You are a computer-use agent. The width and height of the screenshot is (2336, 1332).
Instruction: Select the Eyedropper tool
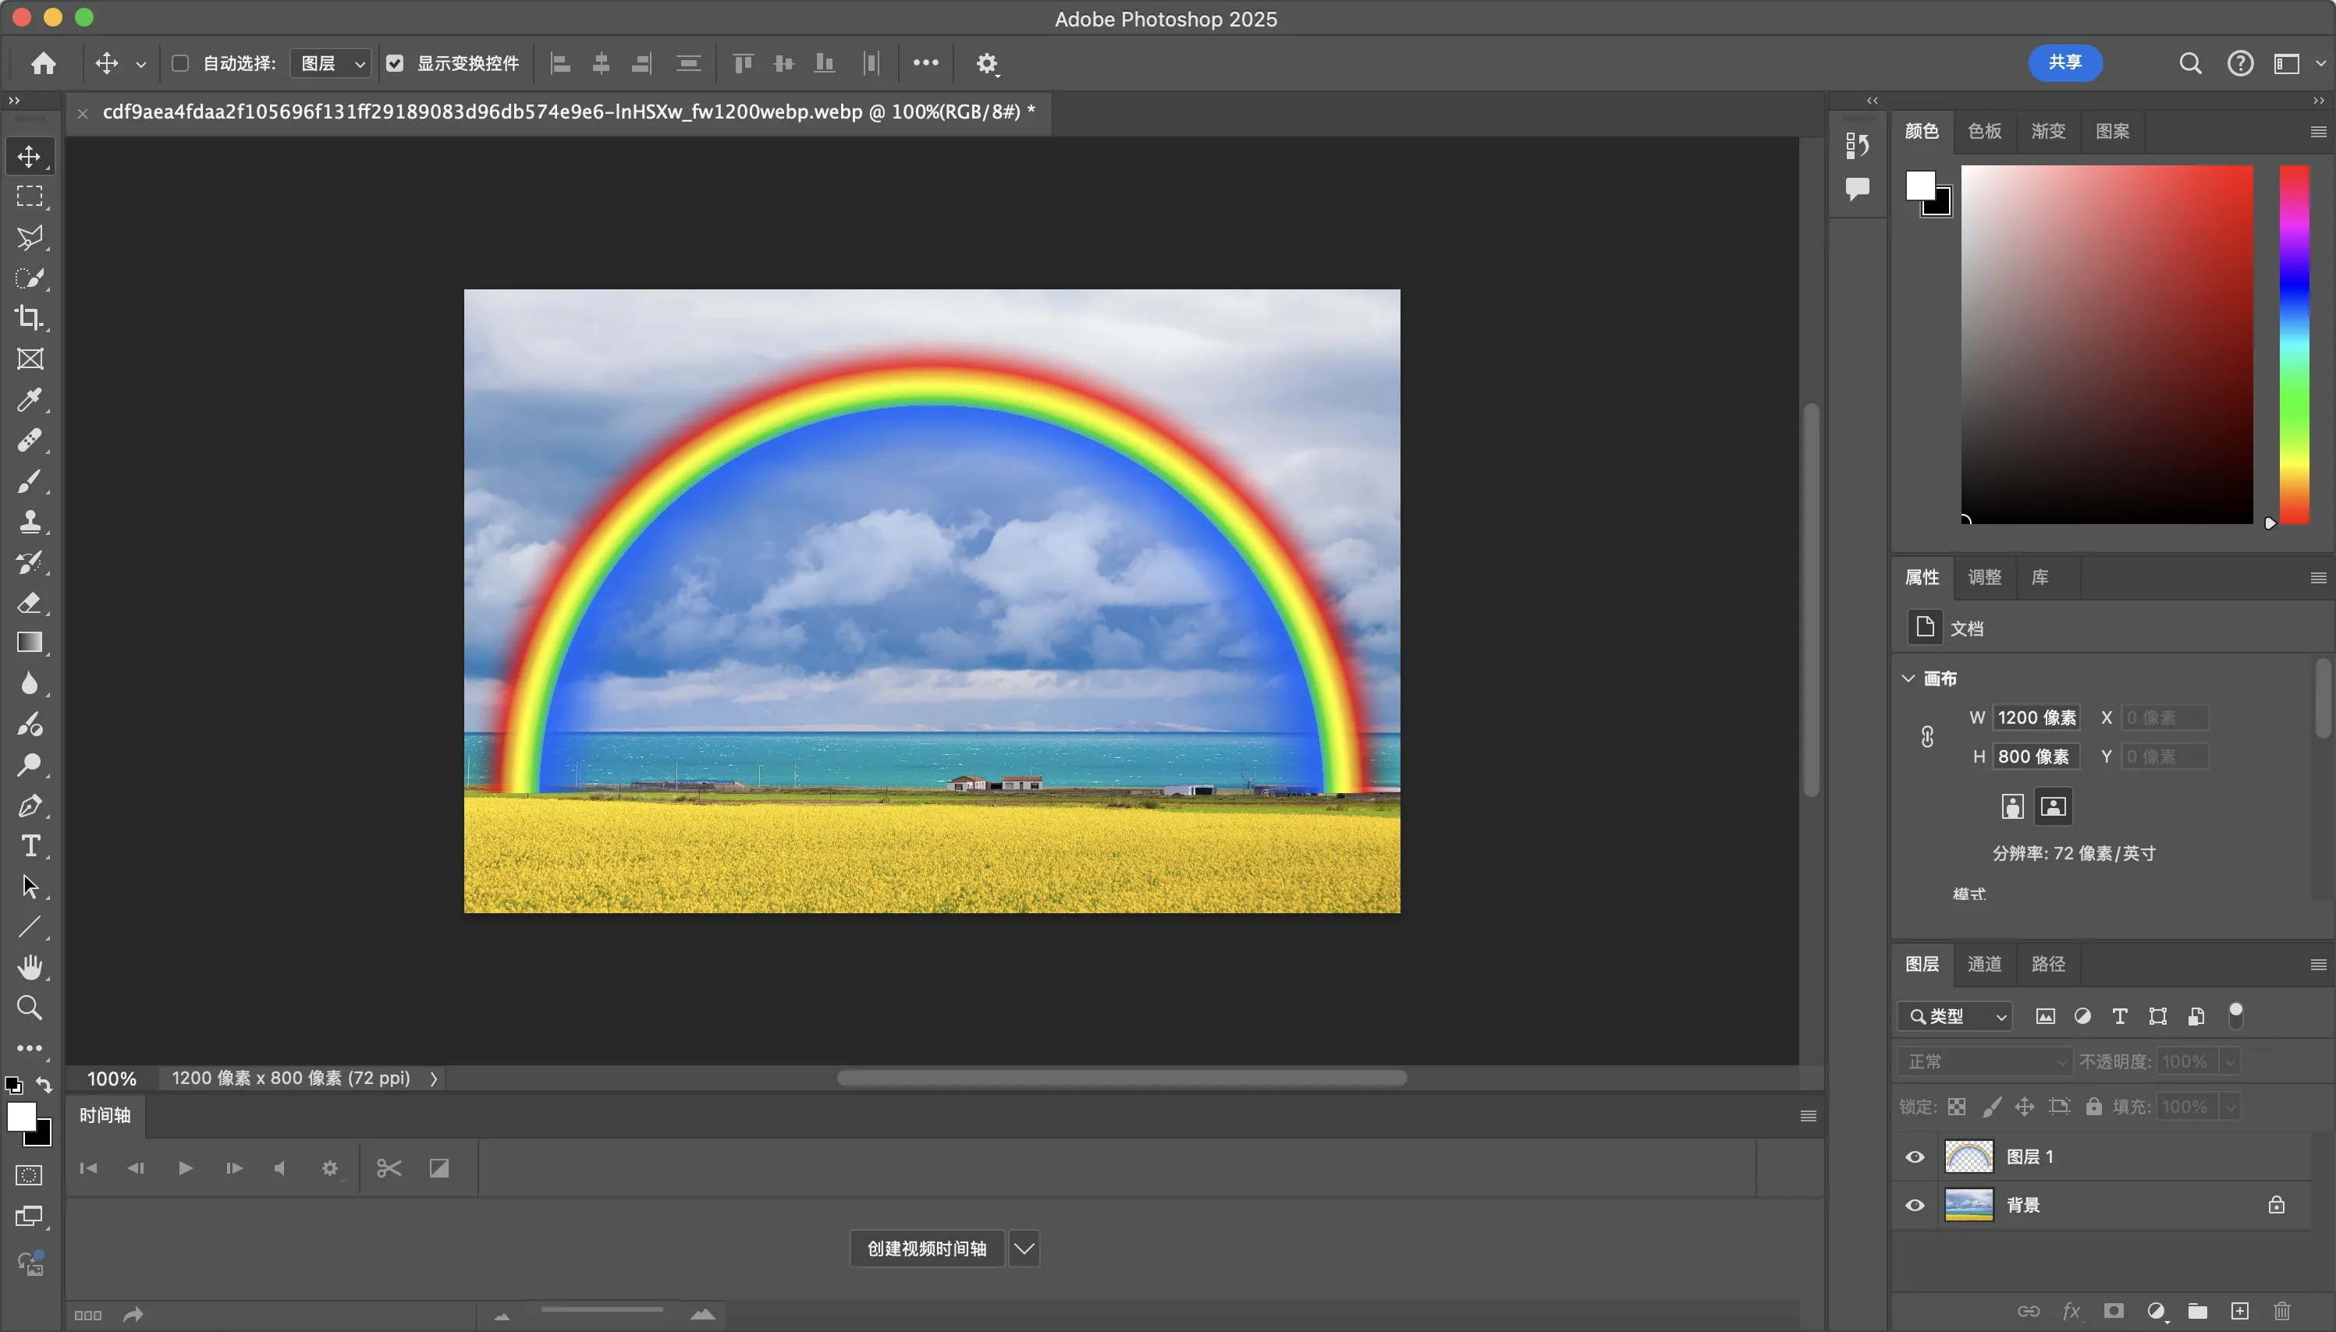pos(30,400)
